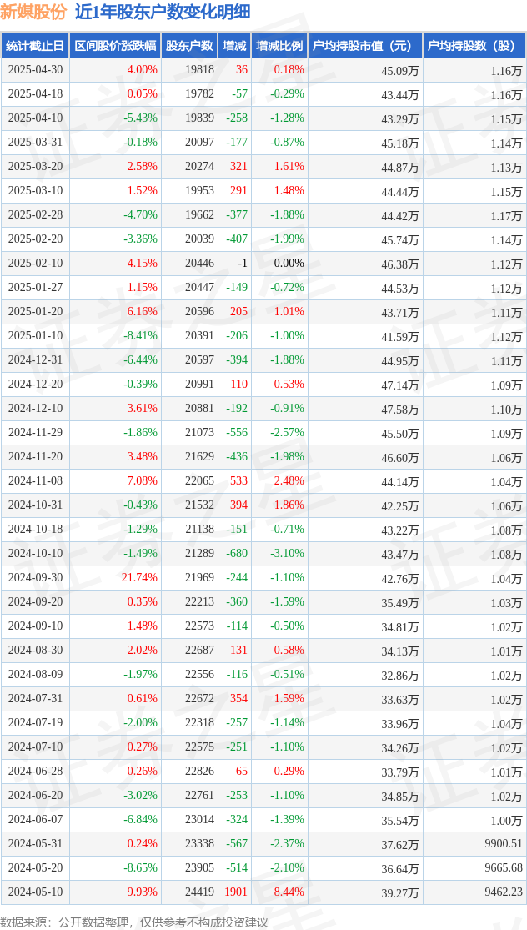Select the 增减比例 column header

tap(279, 46)
